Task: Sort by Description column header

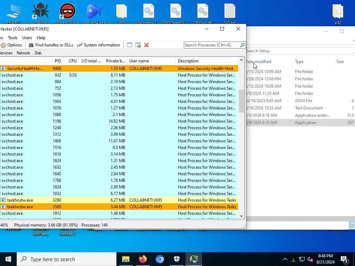Action: [207, 61]
